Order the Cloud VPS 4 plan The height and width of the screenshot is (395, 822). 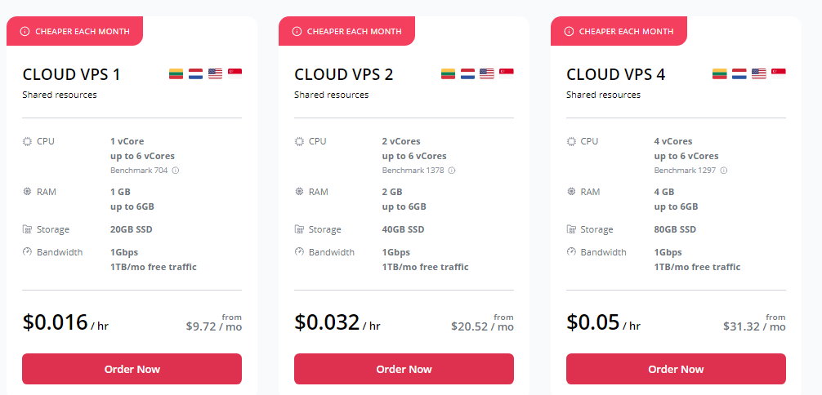(676, 369)
